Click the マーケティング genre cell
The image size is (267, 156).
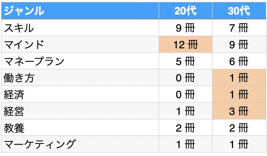click(39, 145)
